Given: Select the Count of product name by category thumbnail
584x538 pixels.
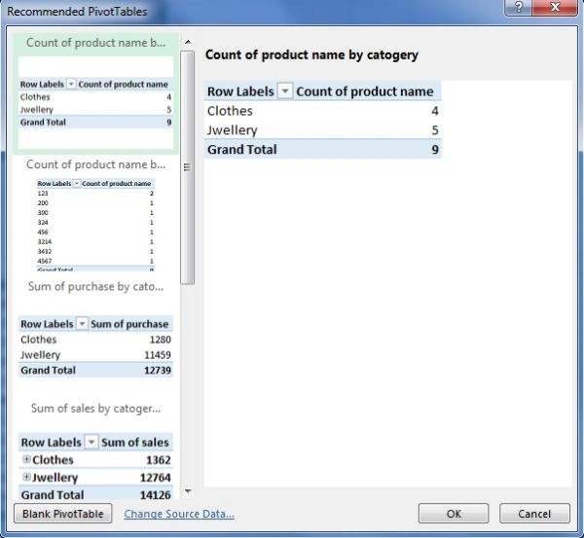Looking at the screenshot, I should tap(95, 93).
